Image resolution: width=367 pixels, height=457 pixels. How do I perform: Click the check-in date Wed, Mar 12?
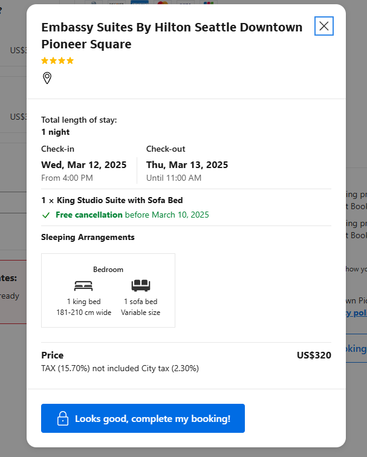tap(83, 165)
